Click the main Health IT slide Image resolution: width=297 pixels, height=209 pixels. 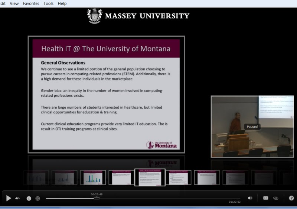click(x=106, y=94)
